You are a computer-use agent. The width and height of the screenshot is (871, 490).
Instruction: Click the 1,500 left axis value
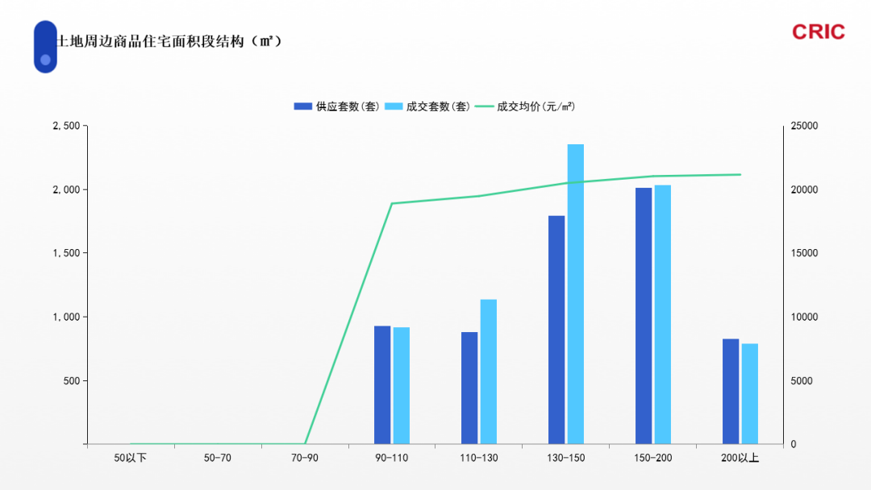pos(67,253)
